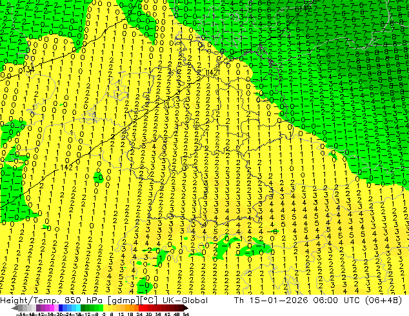
Task: Click the '-54' value at legend left end
Action: (21, 314)
